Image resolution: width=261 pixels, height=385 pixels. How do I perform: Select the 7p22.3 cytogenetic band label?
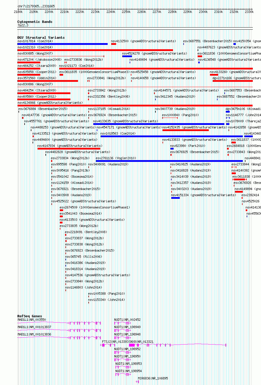coord(23,25)
